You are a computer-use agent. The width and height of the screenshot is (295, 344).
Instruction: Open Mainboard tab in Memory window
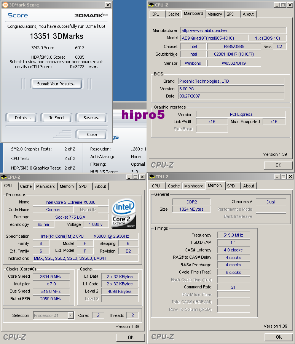point(194,186)
